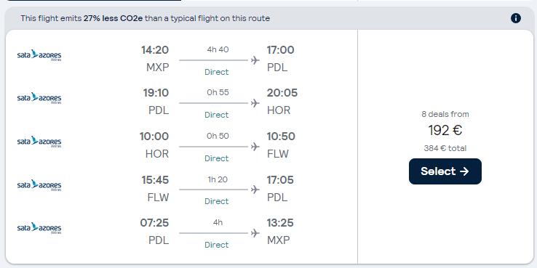
Task: Click airplane icon on the 1h 20 flight
Action: pyautogui.click(x=255, y=190)
